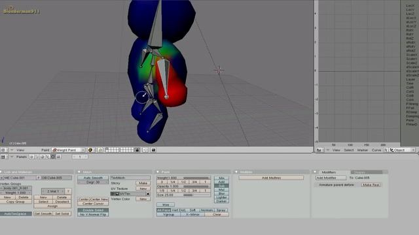Select the Scene context icon in Panels row
Image resolution: width=419 pixels, height=235 pixels.
58,157
